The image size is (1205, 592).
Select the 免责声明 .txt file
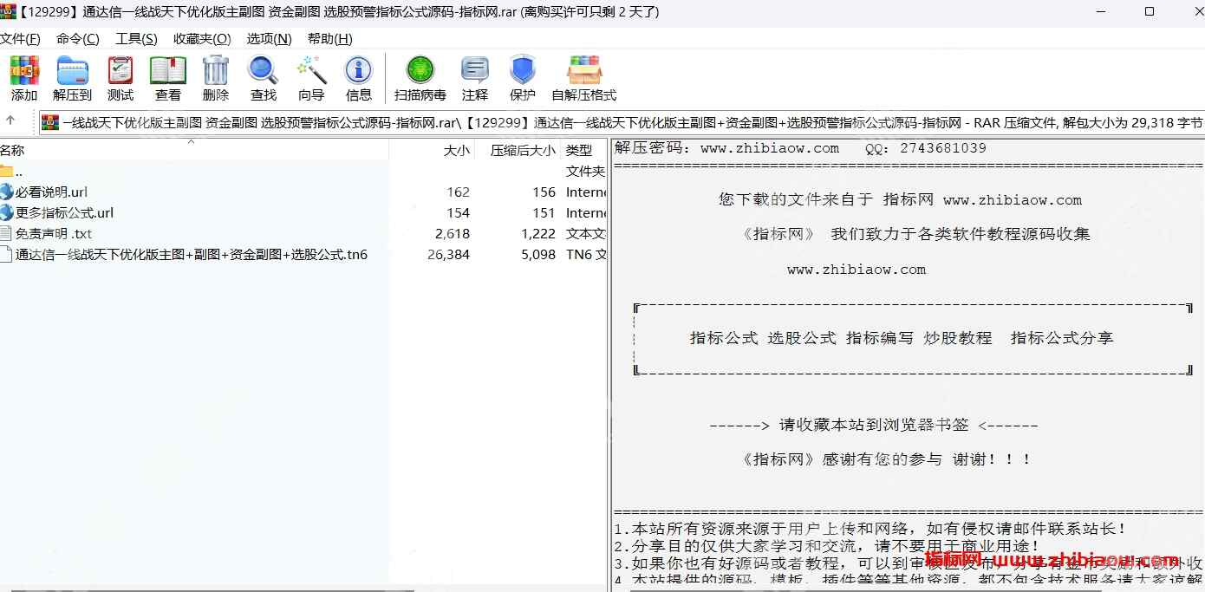(x=53, y=234)
